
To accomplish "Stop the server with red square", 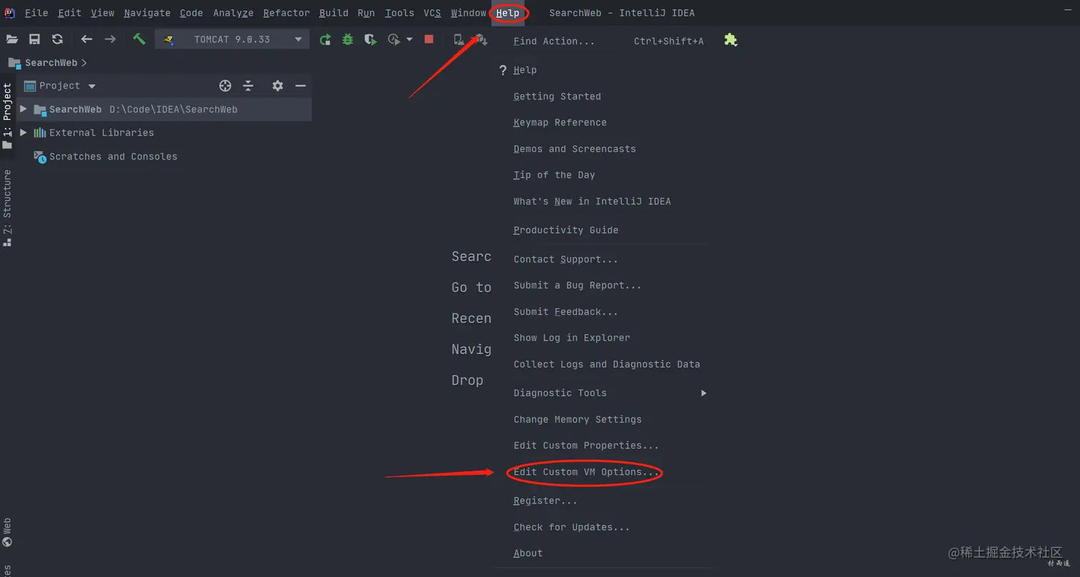I will pyautogui.click(x=429, y=39).
